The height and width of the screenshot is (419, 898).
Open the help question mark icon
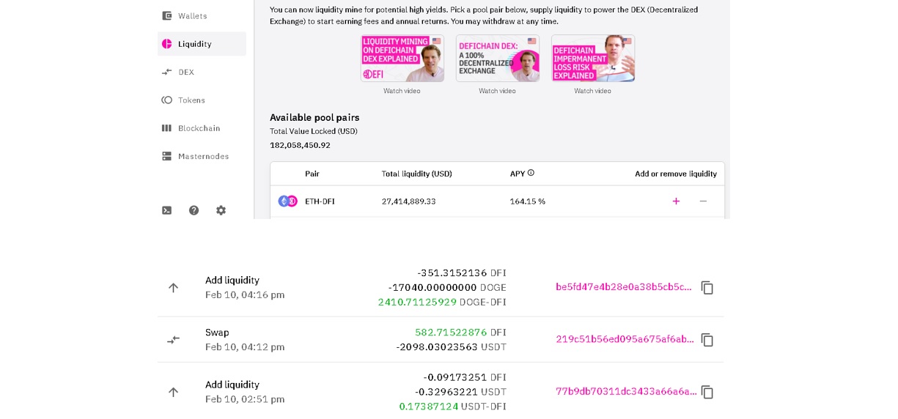(194, 210)
